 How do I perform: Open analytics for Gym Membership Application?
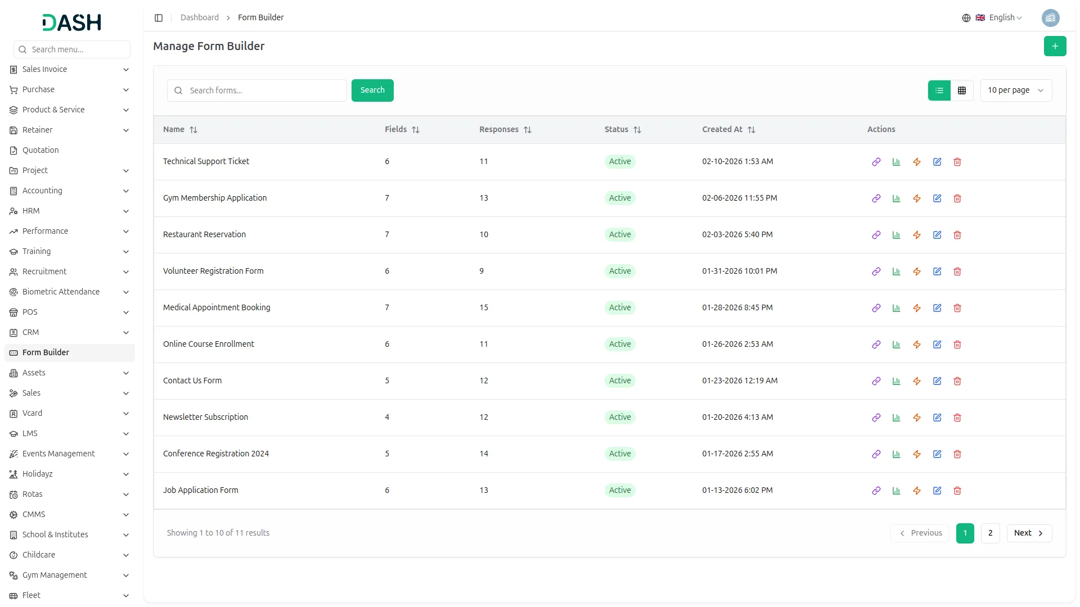click(x=896, y=198)
